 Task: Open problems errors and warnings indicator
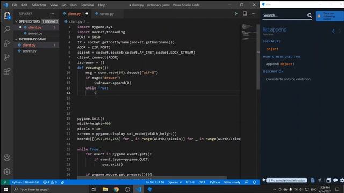click(50, 182)
